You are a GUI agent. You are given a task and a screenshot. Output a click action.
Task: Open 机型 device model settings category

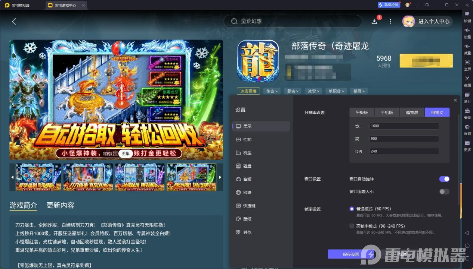pos(261,153)
